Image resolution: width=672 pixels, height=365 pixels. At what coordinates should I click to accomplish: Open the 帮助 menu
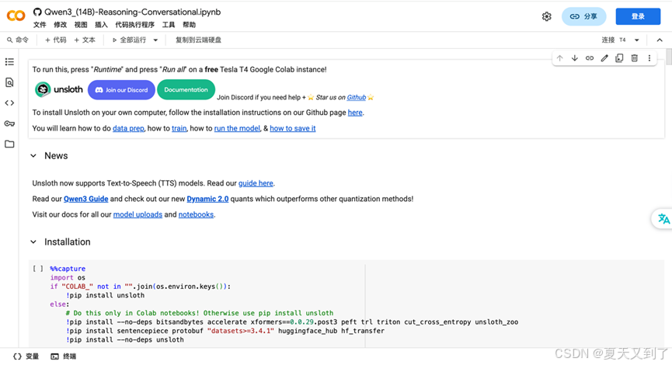click(189, 25)
